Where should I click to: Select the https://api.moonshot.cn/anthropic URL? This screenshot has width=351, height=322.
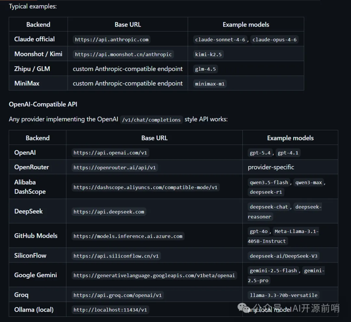pos(123,54)
